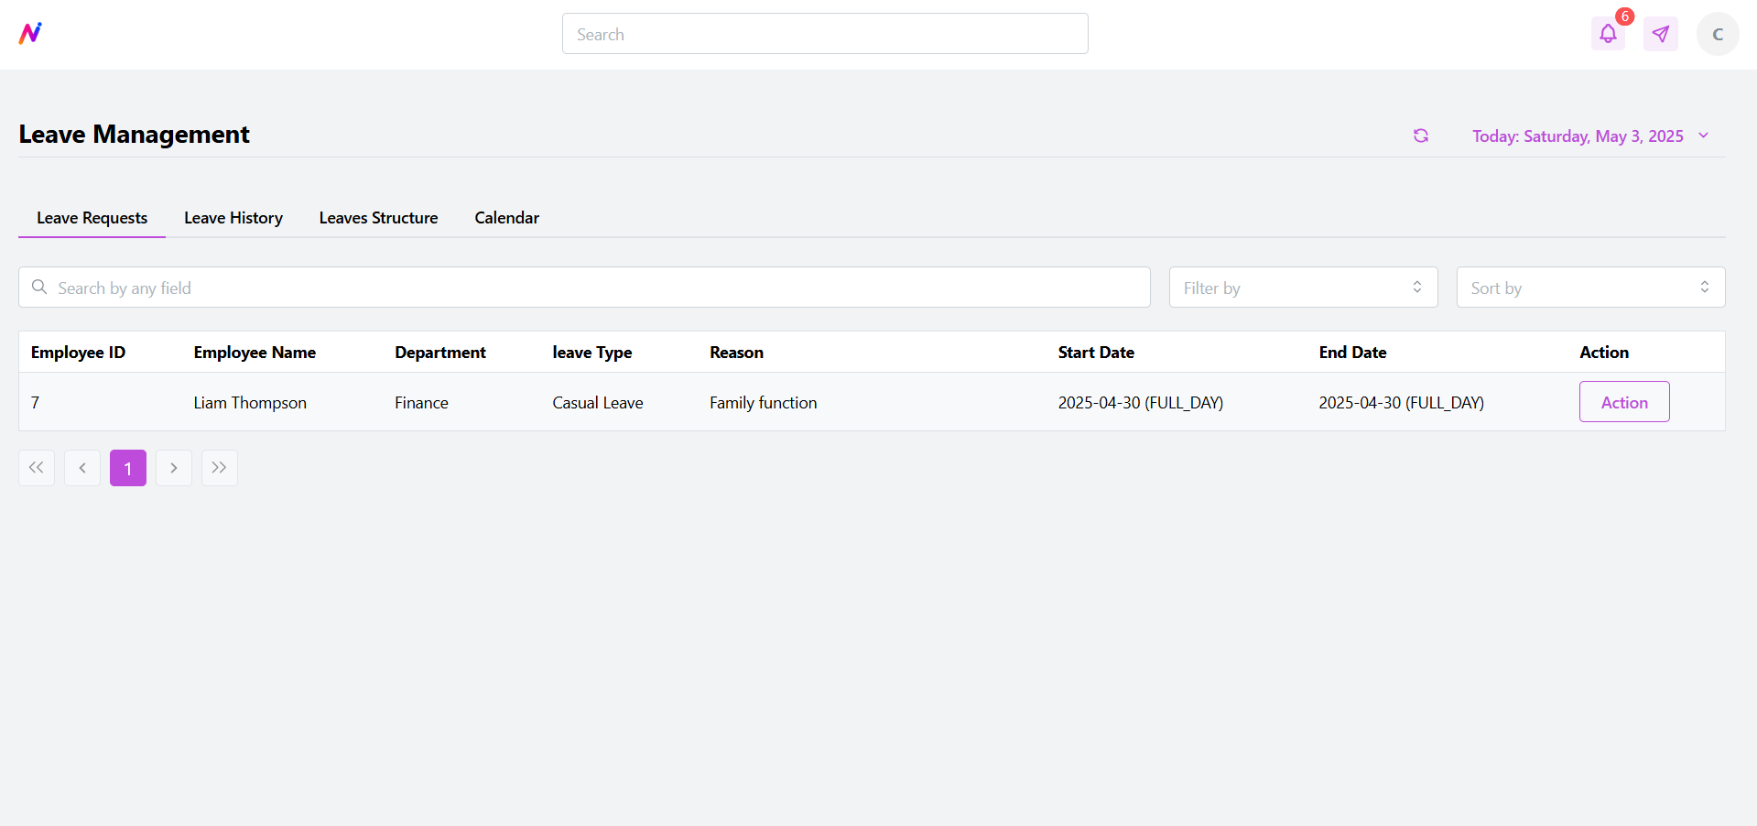This screenshot has width=1757, height=826.
Task: Click the Family function reason cell
Action: pyautogui.click(x=763, y=403)
